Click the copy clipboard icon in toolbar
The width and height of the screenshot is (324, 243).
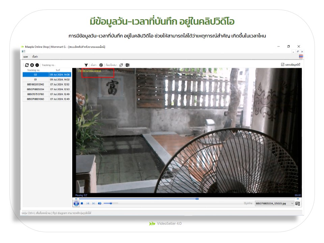pyautogui.click(x=121, y=65)
